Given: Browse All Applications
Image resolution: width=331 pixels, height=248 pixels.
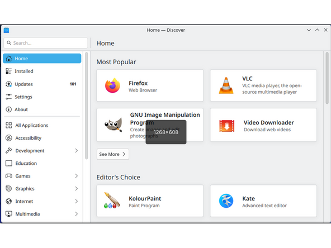Looking at the screenshot, I should point(42,125).
